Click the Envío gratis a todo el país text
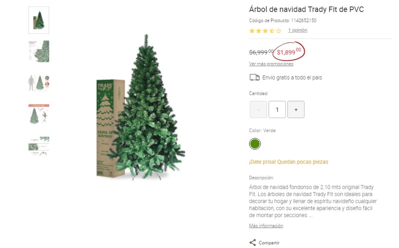Image resolution: width=399 pixels, height=248 pixels. pyautogui.click(x=292, y=78)
